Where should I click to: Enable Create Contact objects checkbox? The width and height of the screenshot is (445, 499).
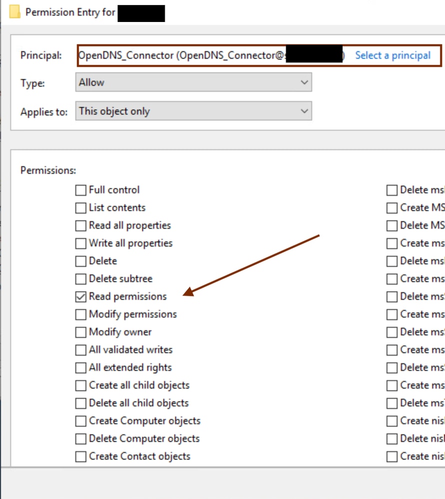point(81,457)
